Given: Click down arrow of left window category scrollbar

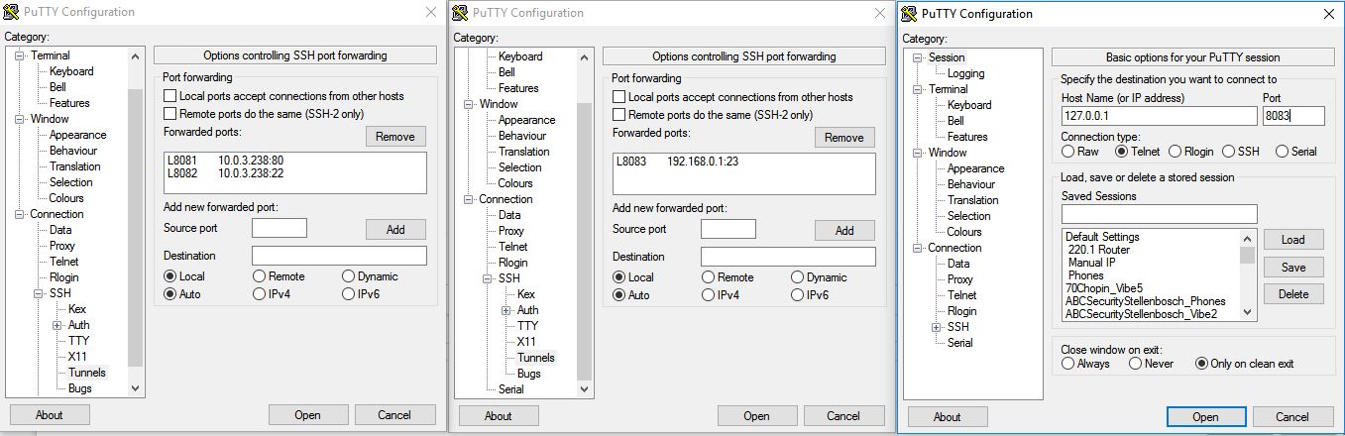Looking at the screenshot, I should pos(136,389).
